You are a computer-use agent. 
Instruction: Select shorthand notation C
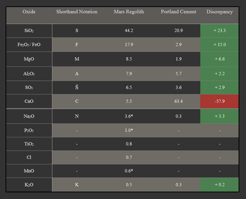[x=77, y=101]
